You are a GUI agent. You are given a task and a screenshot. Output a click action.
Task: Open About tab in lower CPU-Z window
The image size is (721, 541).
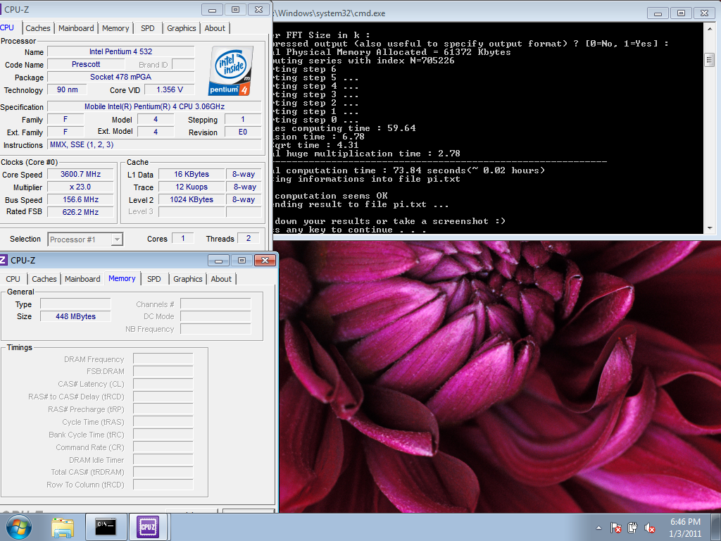pyautogui.click(x=221, y=279)
